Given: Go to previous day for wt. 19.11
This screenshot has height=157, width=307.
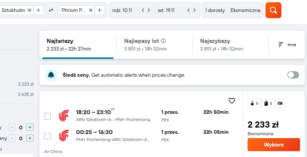Looking at the screenshot, I should click(189, 10).
